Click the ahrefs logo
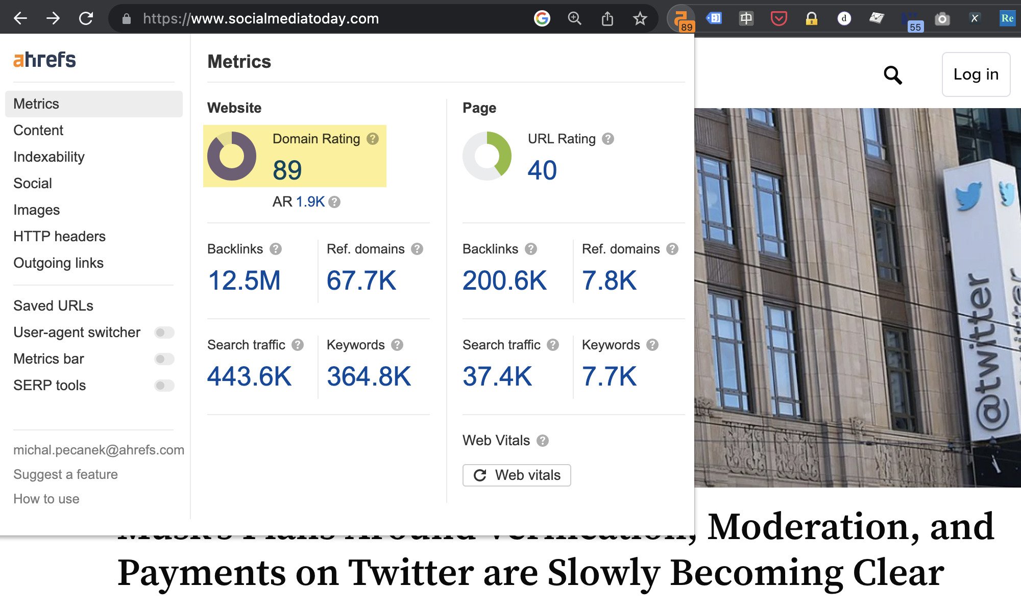Screen dimensions: 1021x612 (x=44, y=60)
